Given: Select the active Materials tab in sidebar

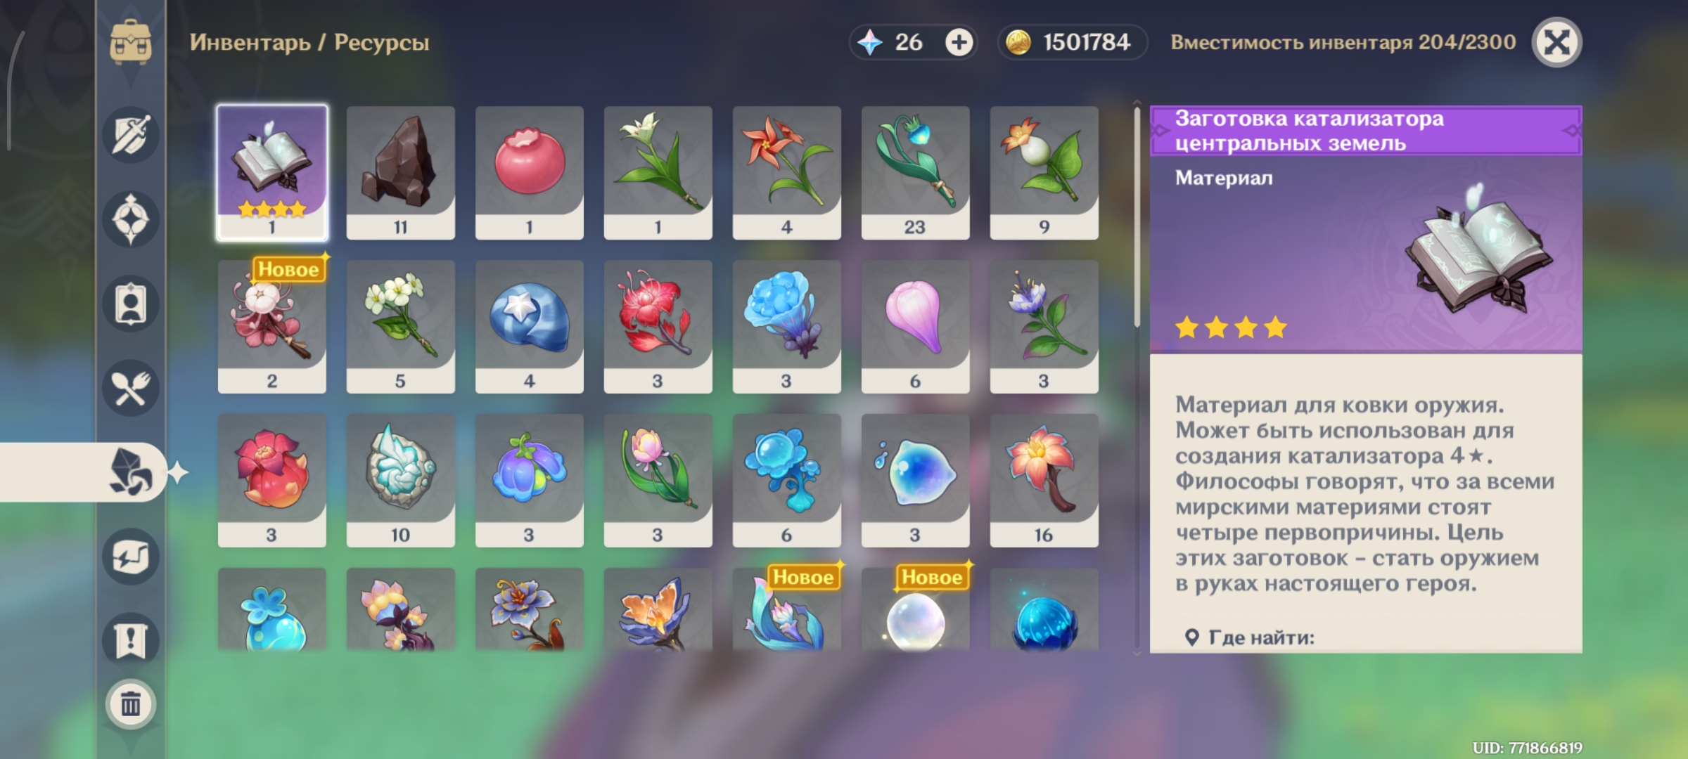Looking at the screenshot, I should click(131, 472).
